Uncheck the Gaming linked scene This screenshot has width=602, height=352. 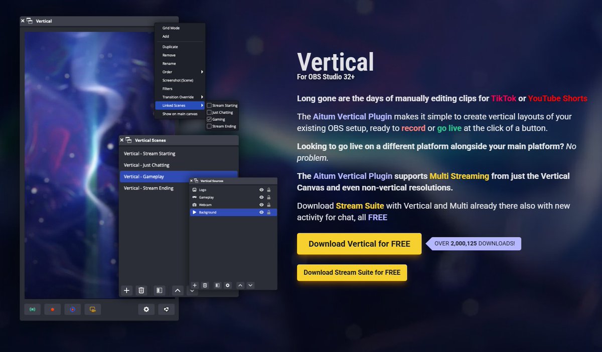click(209, 120)
